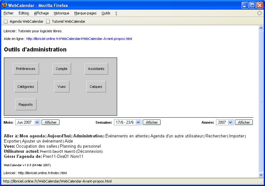Screen dimensions: 265x186
Task: Manage agenda of Pren11-Dire01 Nom11
Action: (63, 157)
